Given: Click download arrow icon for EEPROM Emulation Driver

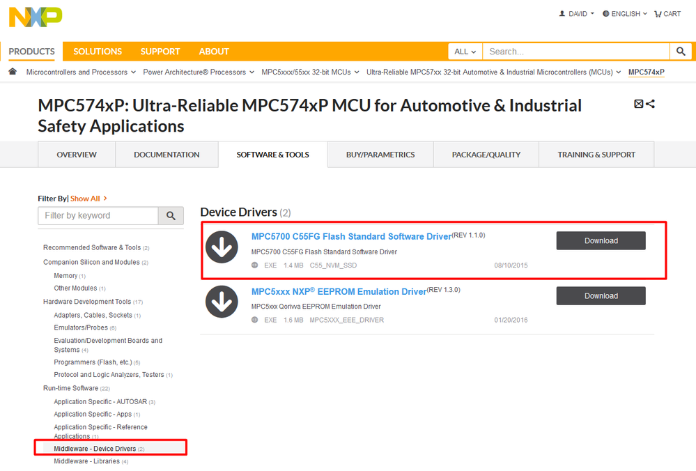Looking at the screenshot, I should pos(222,302).
